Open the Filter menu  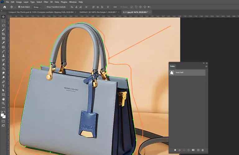point(46,2)
